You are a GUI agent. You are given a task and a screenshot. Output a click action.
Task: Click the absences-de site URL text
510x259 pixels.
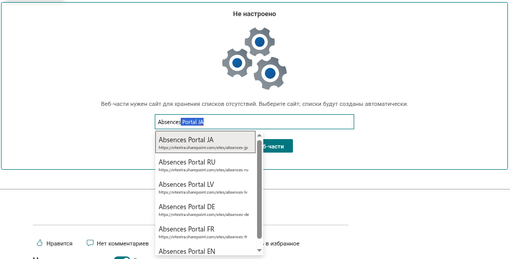tap(204, 215)
